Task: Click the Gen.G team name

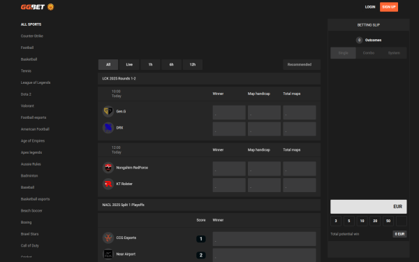Action: pos(121,112)
